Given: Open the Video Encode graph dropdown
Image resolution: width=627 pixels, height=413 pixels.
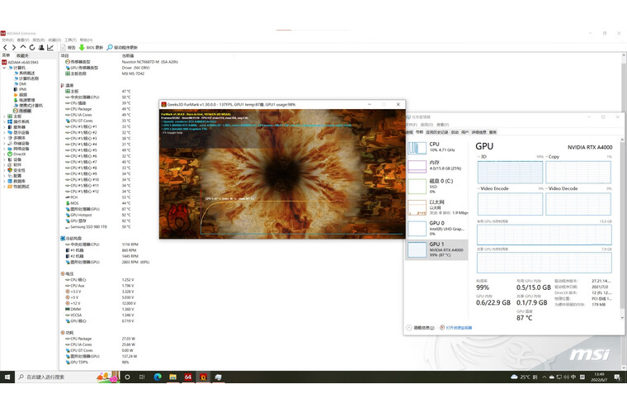Looking at the screenshot, I should coord(479,188).
